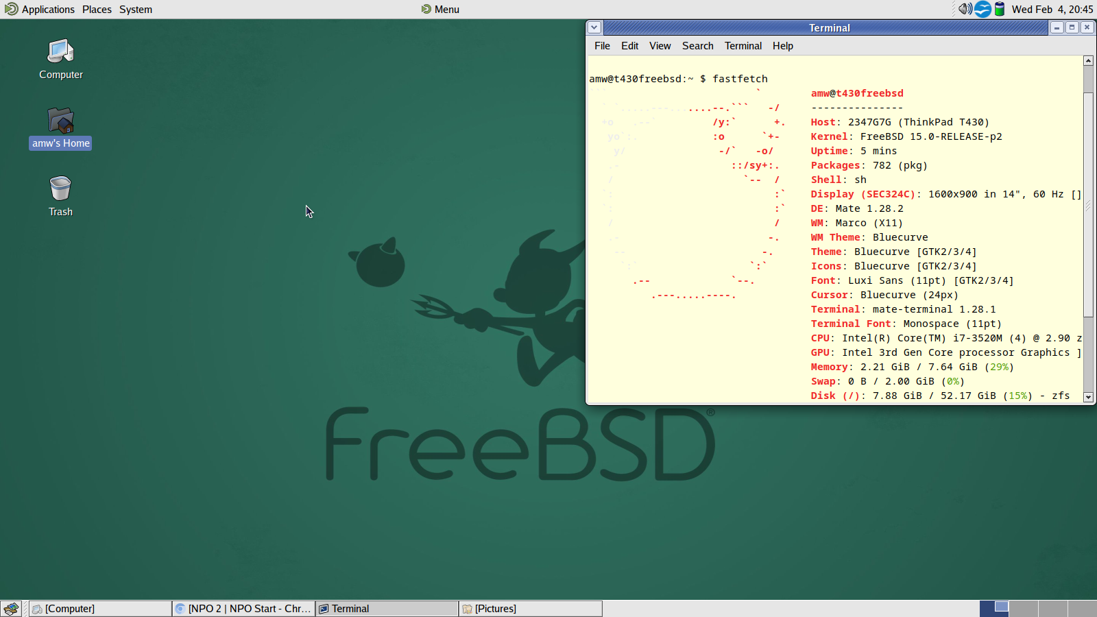Click the Menu button in top panel
Screen dimensions: 1097x617
point(440,10)
